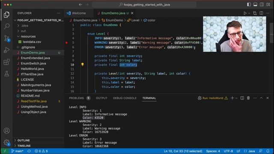Open the Extensions view
This screenshot has width=274, height=154.
[7, 62]
